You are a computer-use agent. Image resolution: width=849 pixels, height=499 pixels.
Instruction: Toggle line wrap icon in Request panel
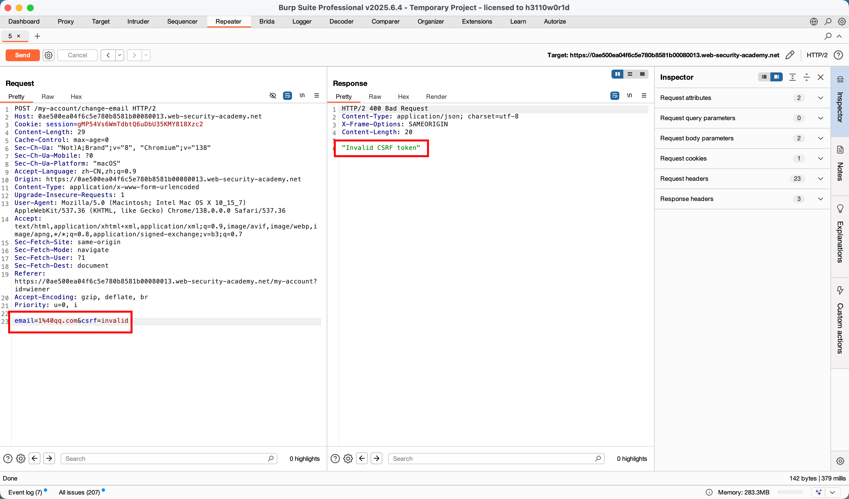pyautogui.click(x=287, y=96)
